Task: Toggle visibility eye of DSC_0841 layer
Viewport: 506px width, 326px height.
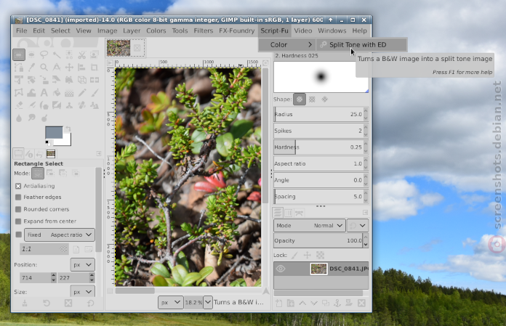Action: point(281,269)
